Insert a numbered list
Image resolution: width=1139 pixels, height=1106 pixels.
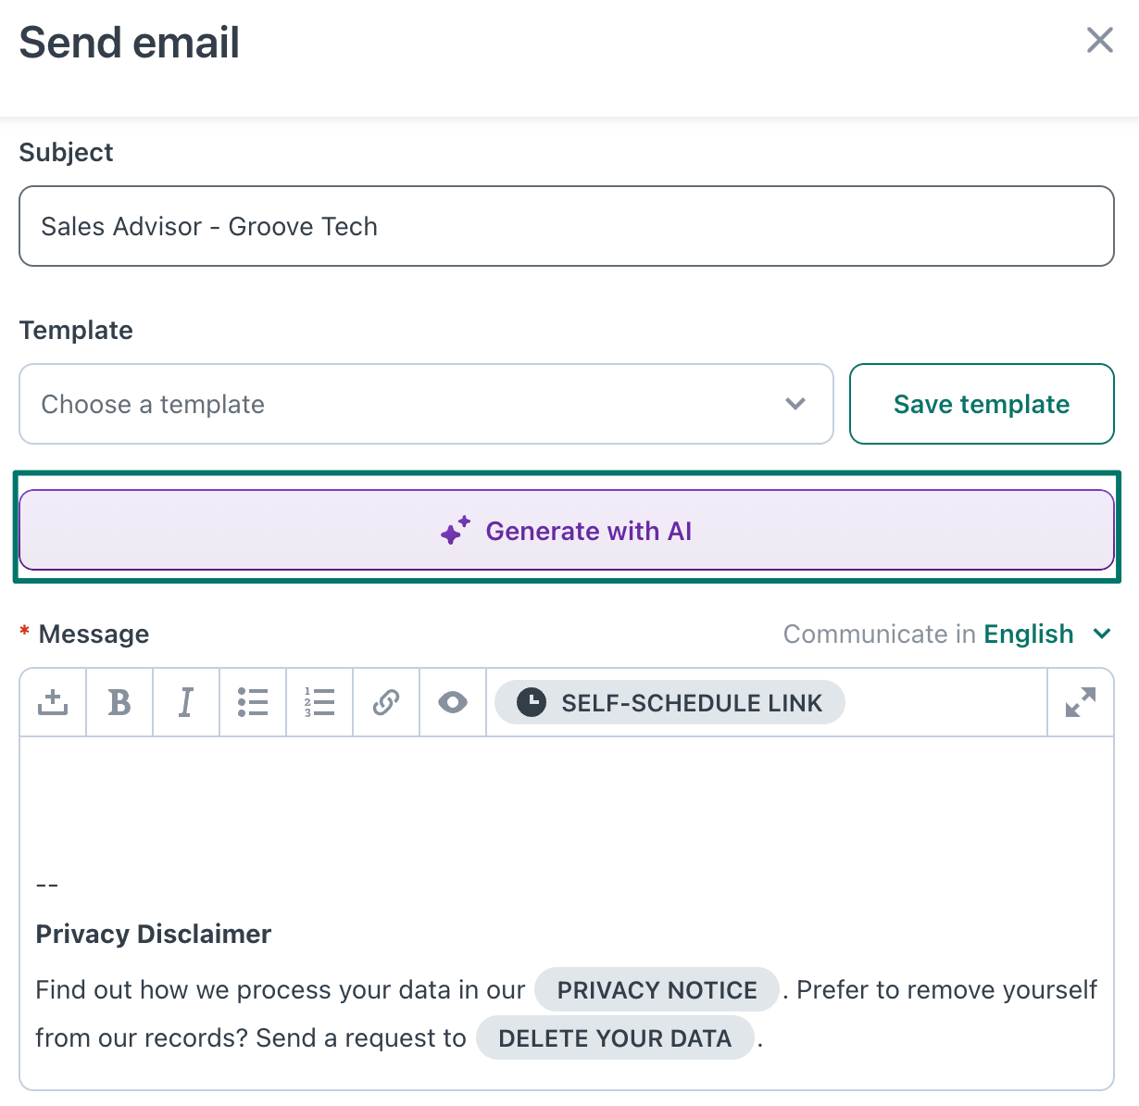[319, 703]
